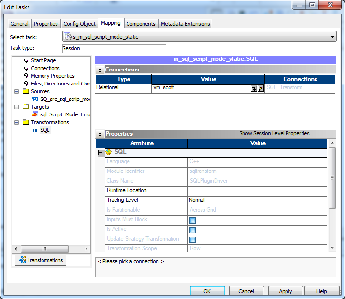Collapse the Sources tree node
345x299 pixels.
coord(17,91)
